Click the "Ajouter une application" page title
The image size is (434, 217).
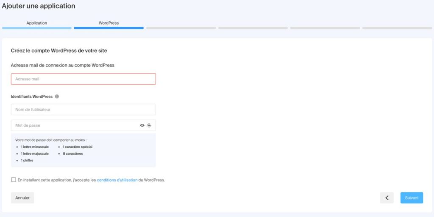[x=39, y=6]
